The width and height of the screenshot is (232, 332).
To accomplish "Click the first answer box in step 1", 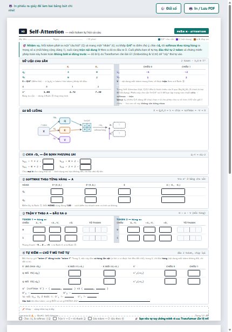I will coord(48,161).
